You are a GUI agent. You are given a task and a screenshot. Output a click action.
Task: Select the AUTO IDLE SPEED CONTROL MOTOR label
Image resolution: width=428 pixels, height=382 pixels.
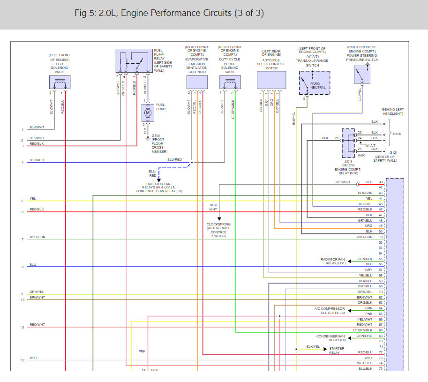[x=271, y=64]
